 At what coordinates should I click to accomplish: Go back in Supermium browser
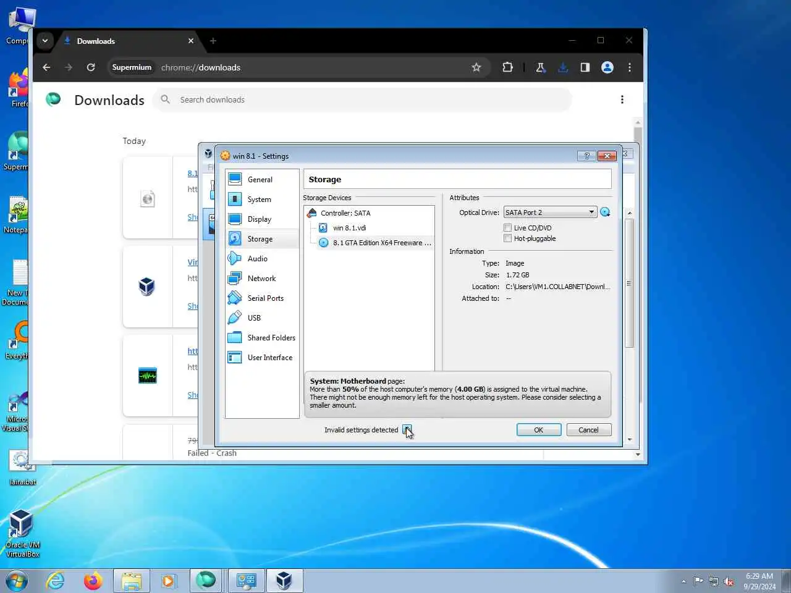(x=46, y=67)
